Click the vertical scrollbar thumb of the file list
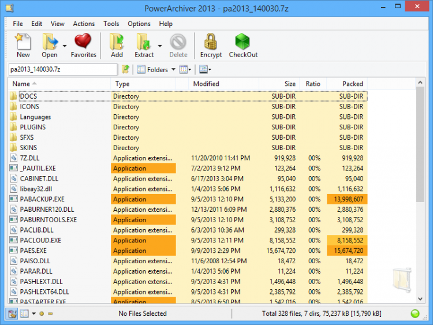The width and height of the screenshot is (433, 325). pos(420,144)
